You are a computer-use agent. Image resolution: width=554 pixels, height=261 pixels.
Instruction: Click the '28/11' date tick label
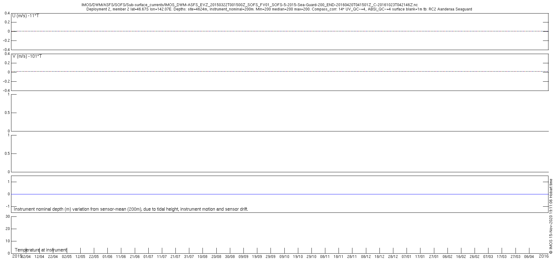(x=352, y=257)
